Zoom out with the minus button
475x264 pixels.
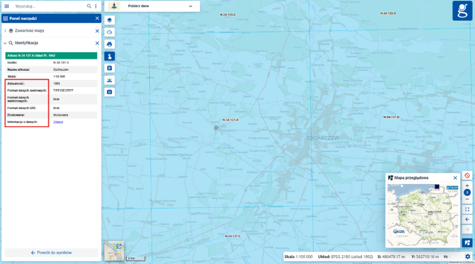(x=467, y=200)
